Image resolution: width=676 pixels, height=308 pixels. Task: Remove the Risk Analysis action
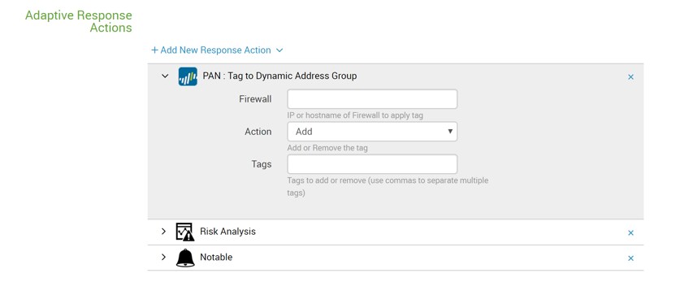(x=630, y=233)
